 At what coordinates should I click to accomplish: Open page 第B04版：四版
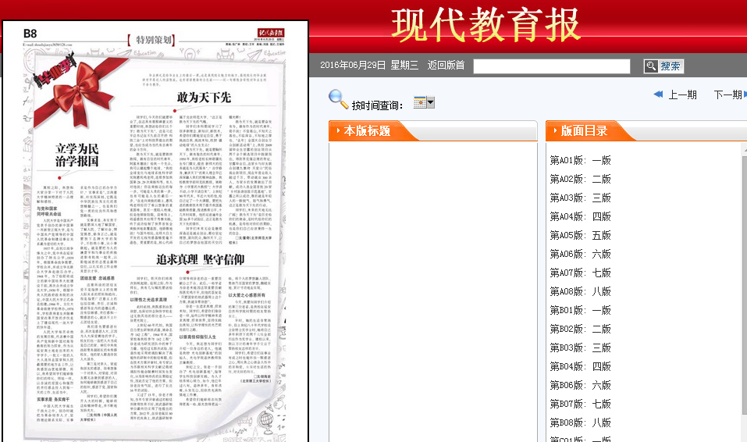[x=580, y=367]
